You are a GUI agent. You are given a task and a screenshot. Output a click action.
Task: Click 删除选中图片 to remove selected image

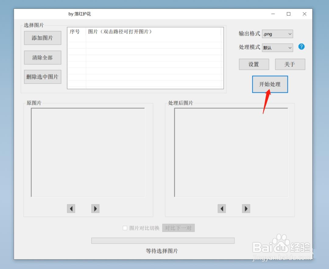coord(42,77)
